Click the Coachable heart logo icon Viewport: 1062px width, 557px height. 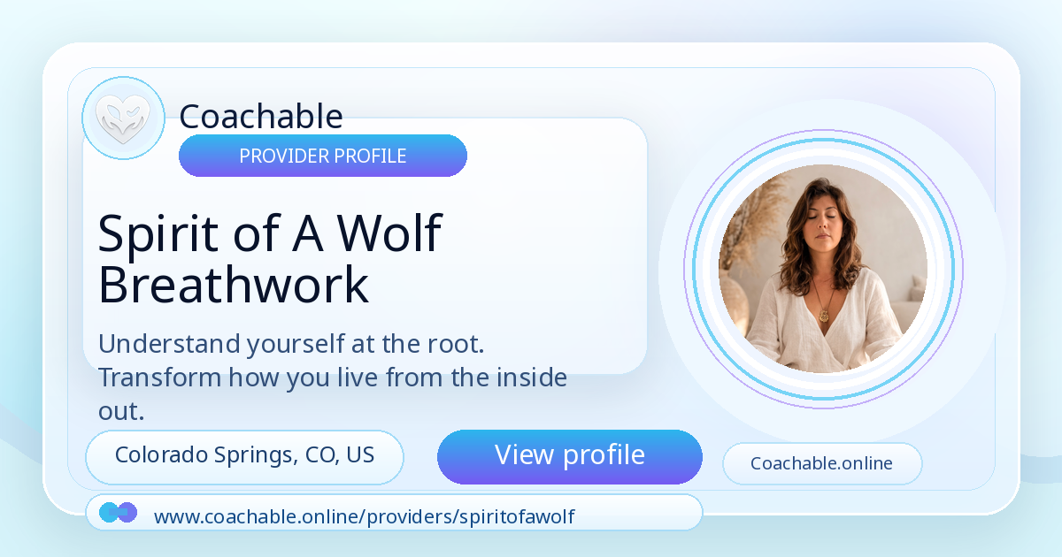(123, 118)
